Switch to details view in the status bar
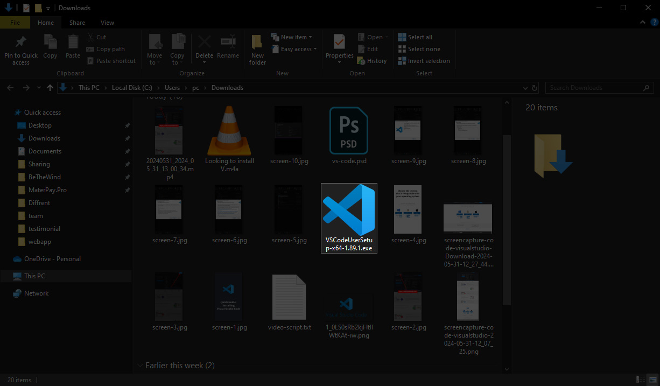660x386 pixels. (x=640, y=380)
